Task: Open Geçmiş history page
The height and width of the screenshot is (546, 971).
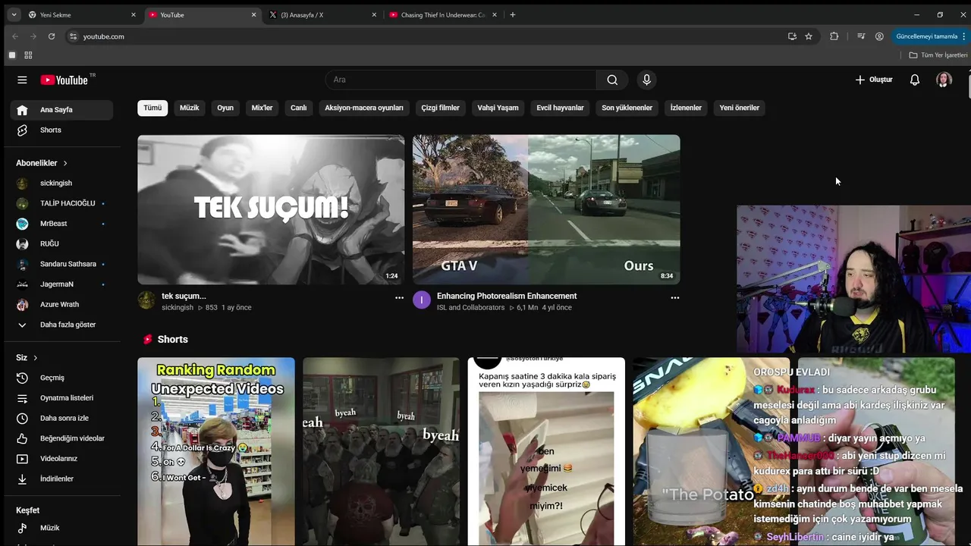Action: point(61,378)
